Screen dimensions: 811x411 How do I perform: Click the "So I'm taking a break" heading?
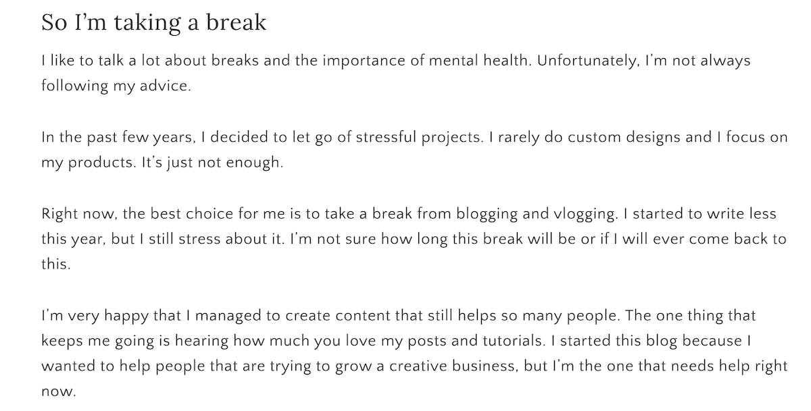[x=154, y=22]
